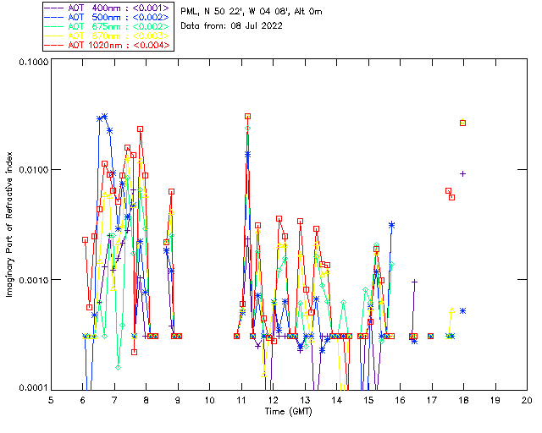Click the 0.0001 y-axis tick label
The image size is (542, 433).
(31, 387)
